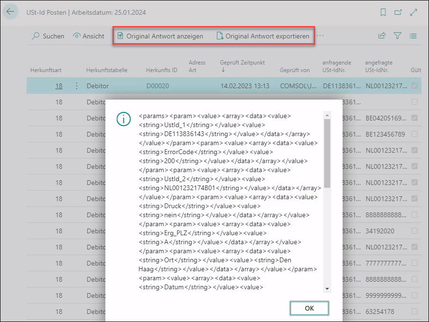Click Original Antwort anzeigen action
Screen dimensions: 429x322
(160, 36)
